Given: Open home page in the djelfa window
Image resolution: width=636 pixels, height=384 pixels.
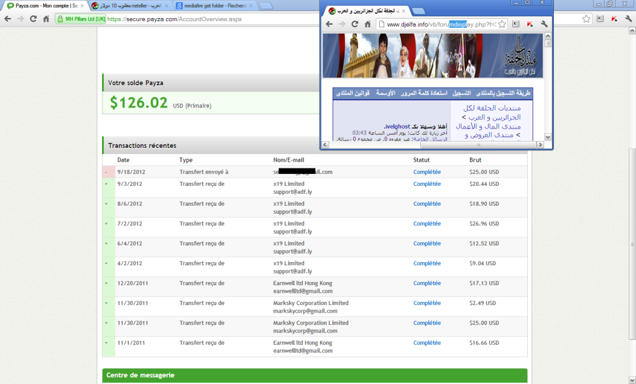Looking at the screenshot, I should pos(367,24).
